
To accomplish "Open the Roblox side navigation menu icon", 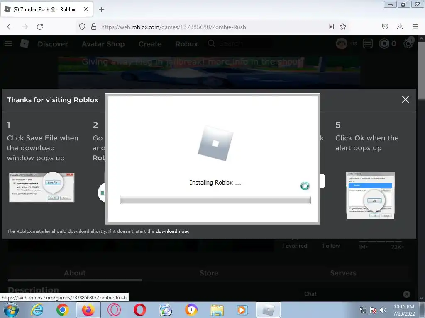I will coord(8,43).
